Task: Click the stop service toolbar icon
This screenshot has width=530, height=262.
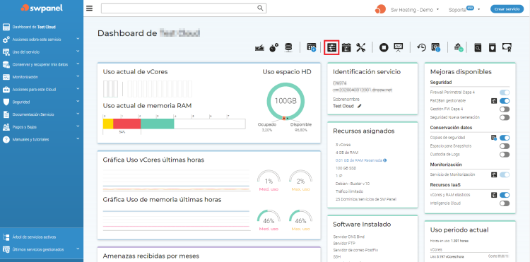Action: coord(384,47)
